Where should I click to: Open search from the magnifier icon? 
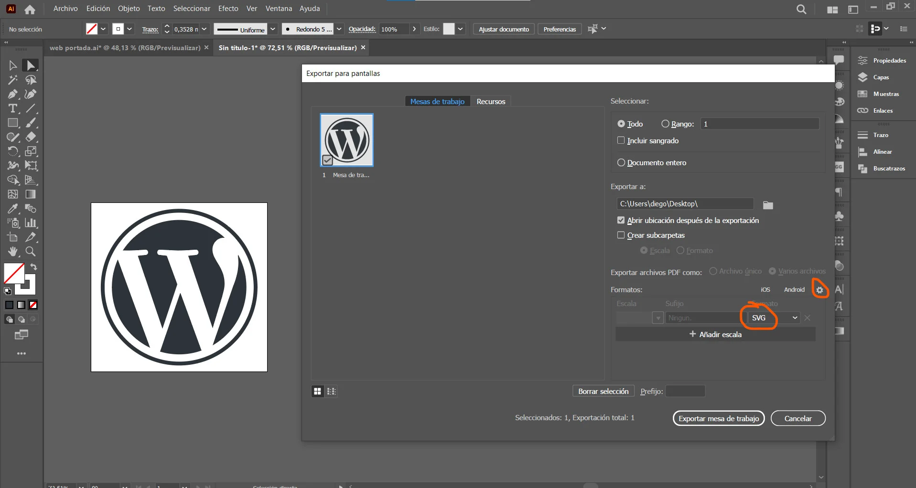coord(801,9)
